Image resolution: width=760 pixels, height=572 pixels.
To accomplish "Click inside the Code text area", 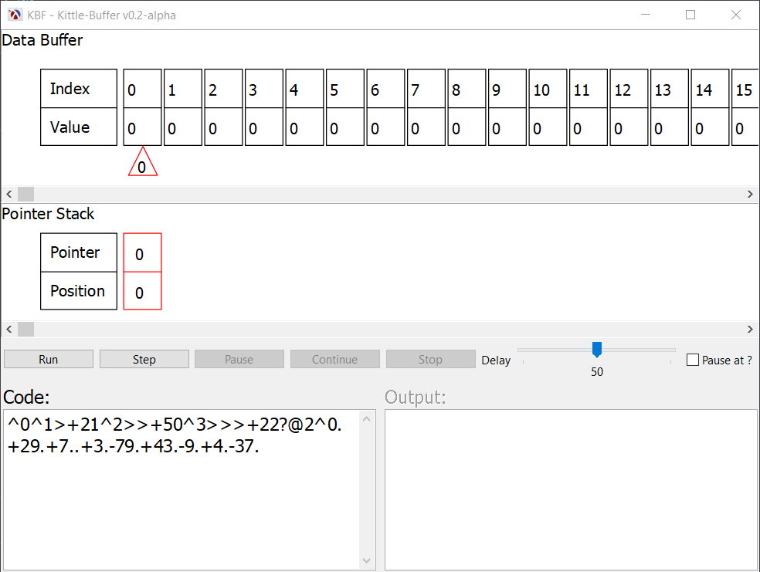I will click(x=182, y=490).
